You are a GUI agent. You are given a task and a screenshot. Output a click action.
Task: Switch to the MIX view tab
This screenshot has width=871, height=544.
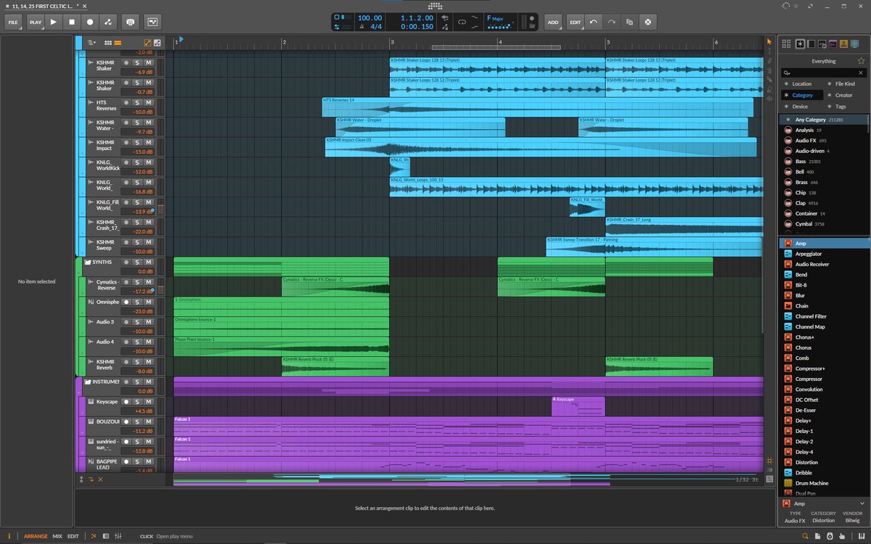57,537
